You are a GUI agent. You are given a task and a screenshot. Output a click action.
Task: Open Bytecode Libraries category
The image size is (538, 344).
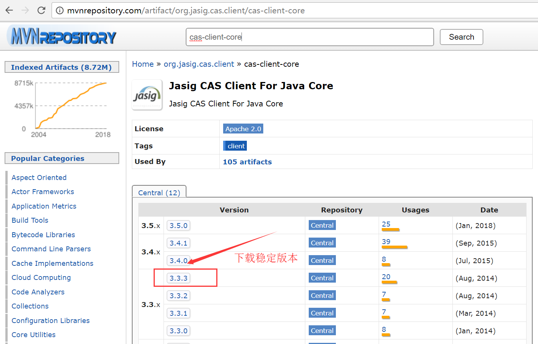pos(43,235)
